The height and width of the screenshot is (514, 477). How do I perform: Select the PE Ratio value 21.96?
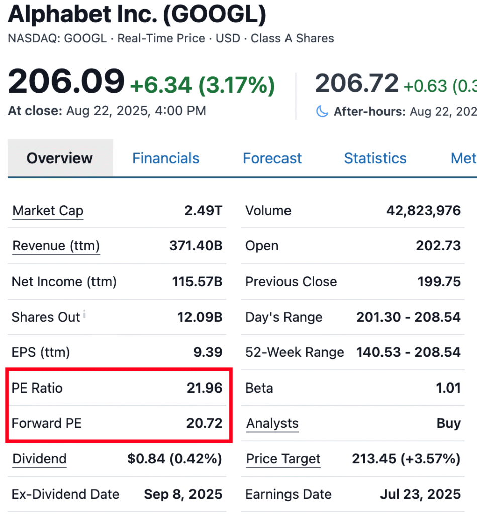coord(204,388)
